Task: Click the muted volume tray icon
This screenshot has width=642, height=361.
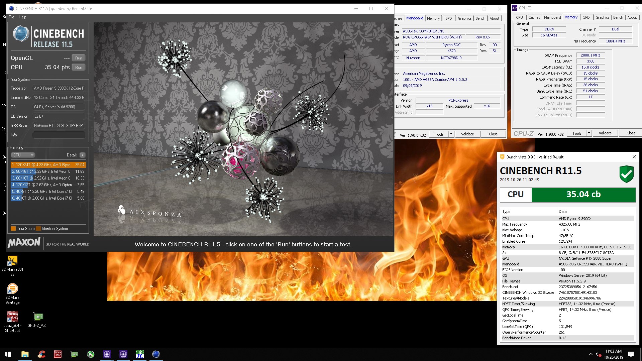Action: (599, 354)
